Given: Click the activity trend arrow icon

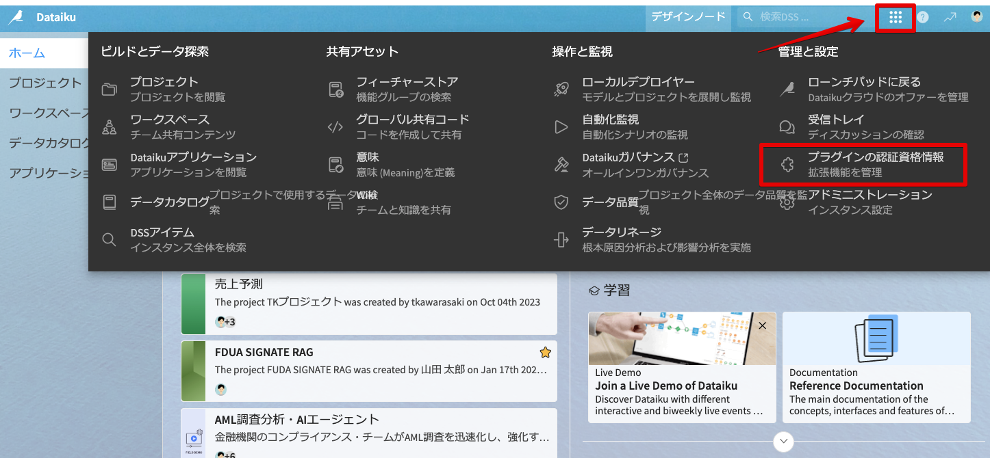Looking at the screenshot, I should 950,17.
